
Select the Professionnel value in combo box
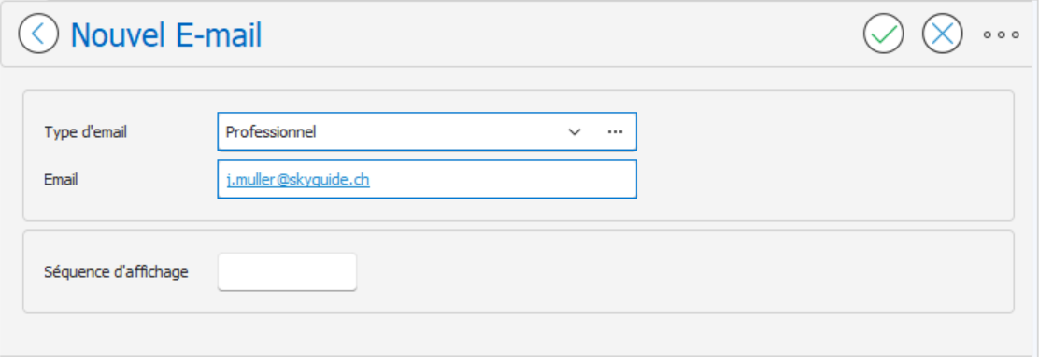[271, 132]
